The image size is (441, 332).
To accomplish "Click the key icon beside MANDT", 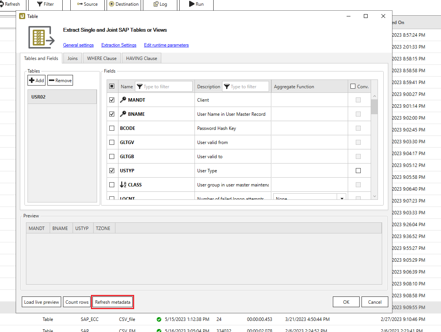I will (x=123, y=100).
